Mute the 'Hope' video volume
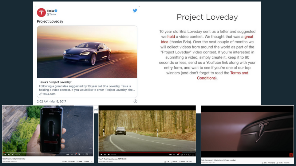The width and height of the screenshot is (296, 166). click(x=109, y=155)
